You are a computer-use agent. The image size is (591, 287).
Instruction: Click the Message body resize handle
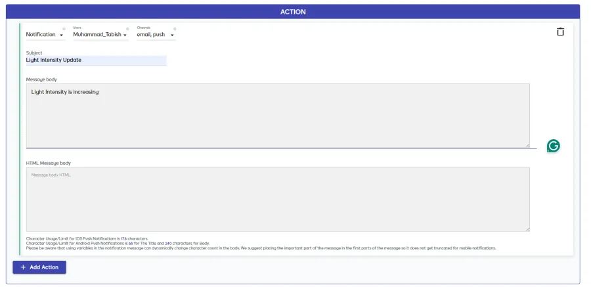(x=527, y=144)
